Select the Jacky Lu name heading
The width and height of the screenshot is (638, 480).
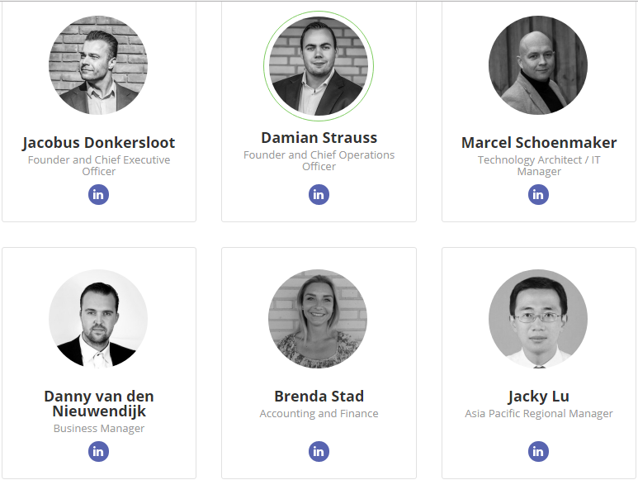tap(538, 397)
